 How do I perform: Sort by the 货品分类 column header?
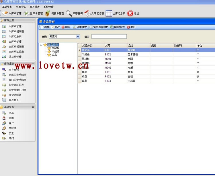93,46
